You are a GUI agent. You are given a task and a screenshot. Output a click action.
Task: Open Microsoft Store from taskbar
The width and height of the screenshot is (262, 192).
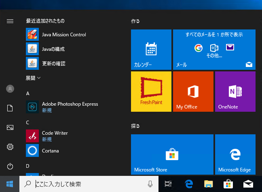pyautogui.click(x=228, y=184)
